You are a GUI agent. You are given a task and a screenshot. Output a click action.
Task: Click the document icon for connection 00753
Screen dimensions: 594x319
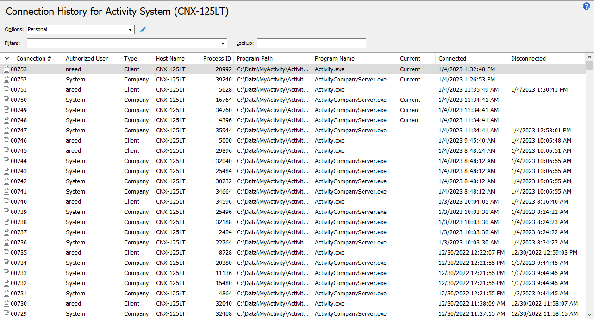coord(6,69)
